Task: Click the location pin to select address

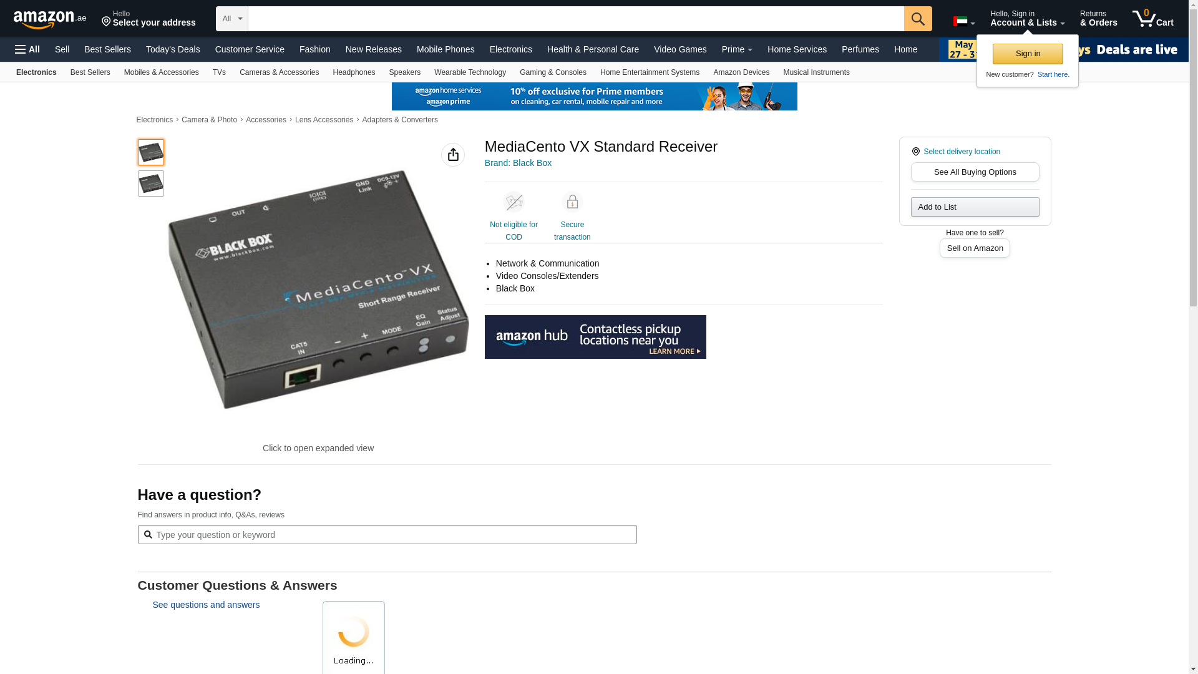Action: tap(106, 22)
